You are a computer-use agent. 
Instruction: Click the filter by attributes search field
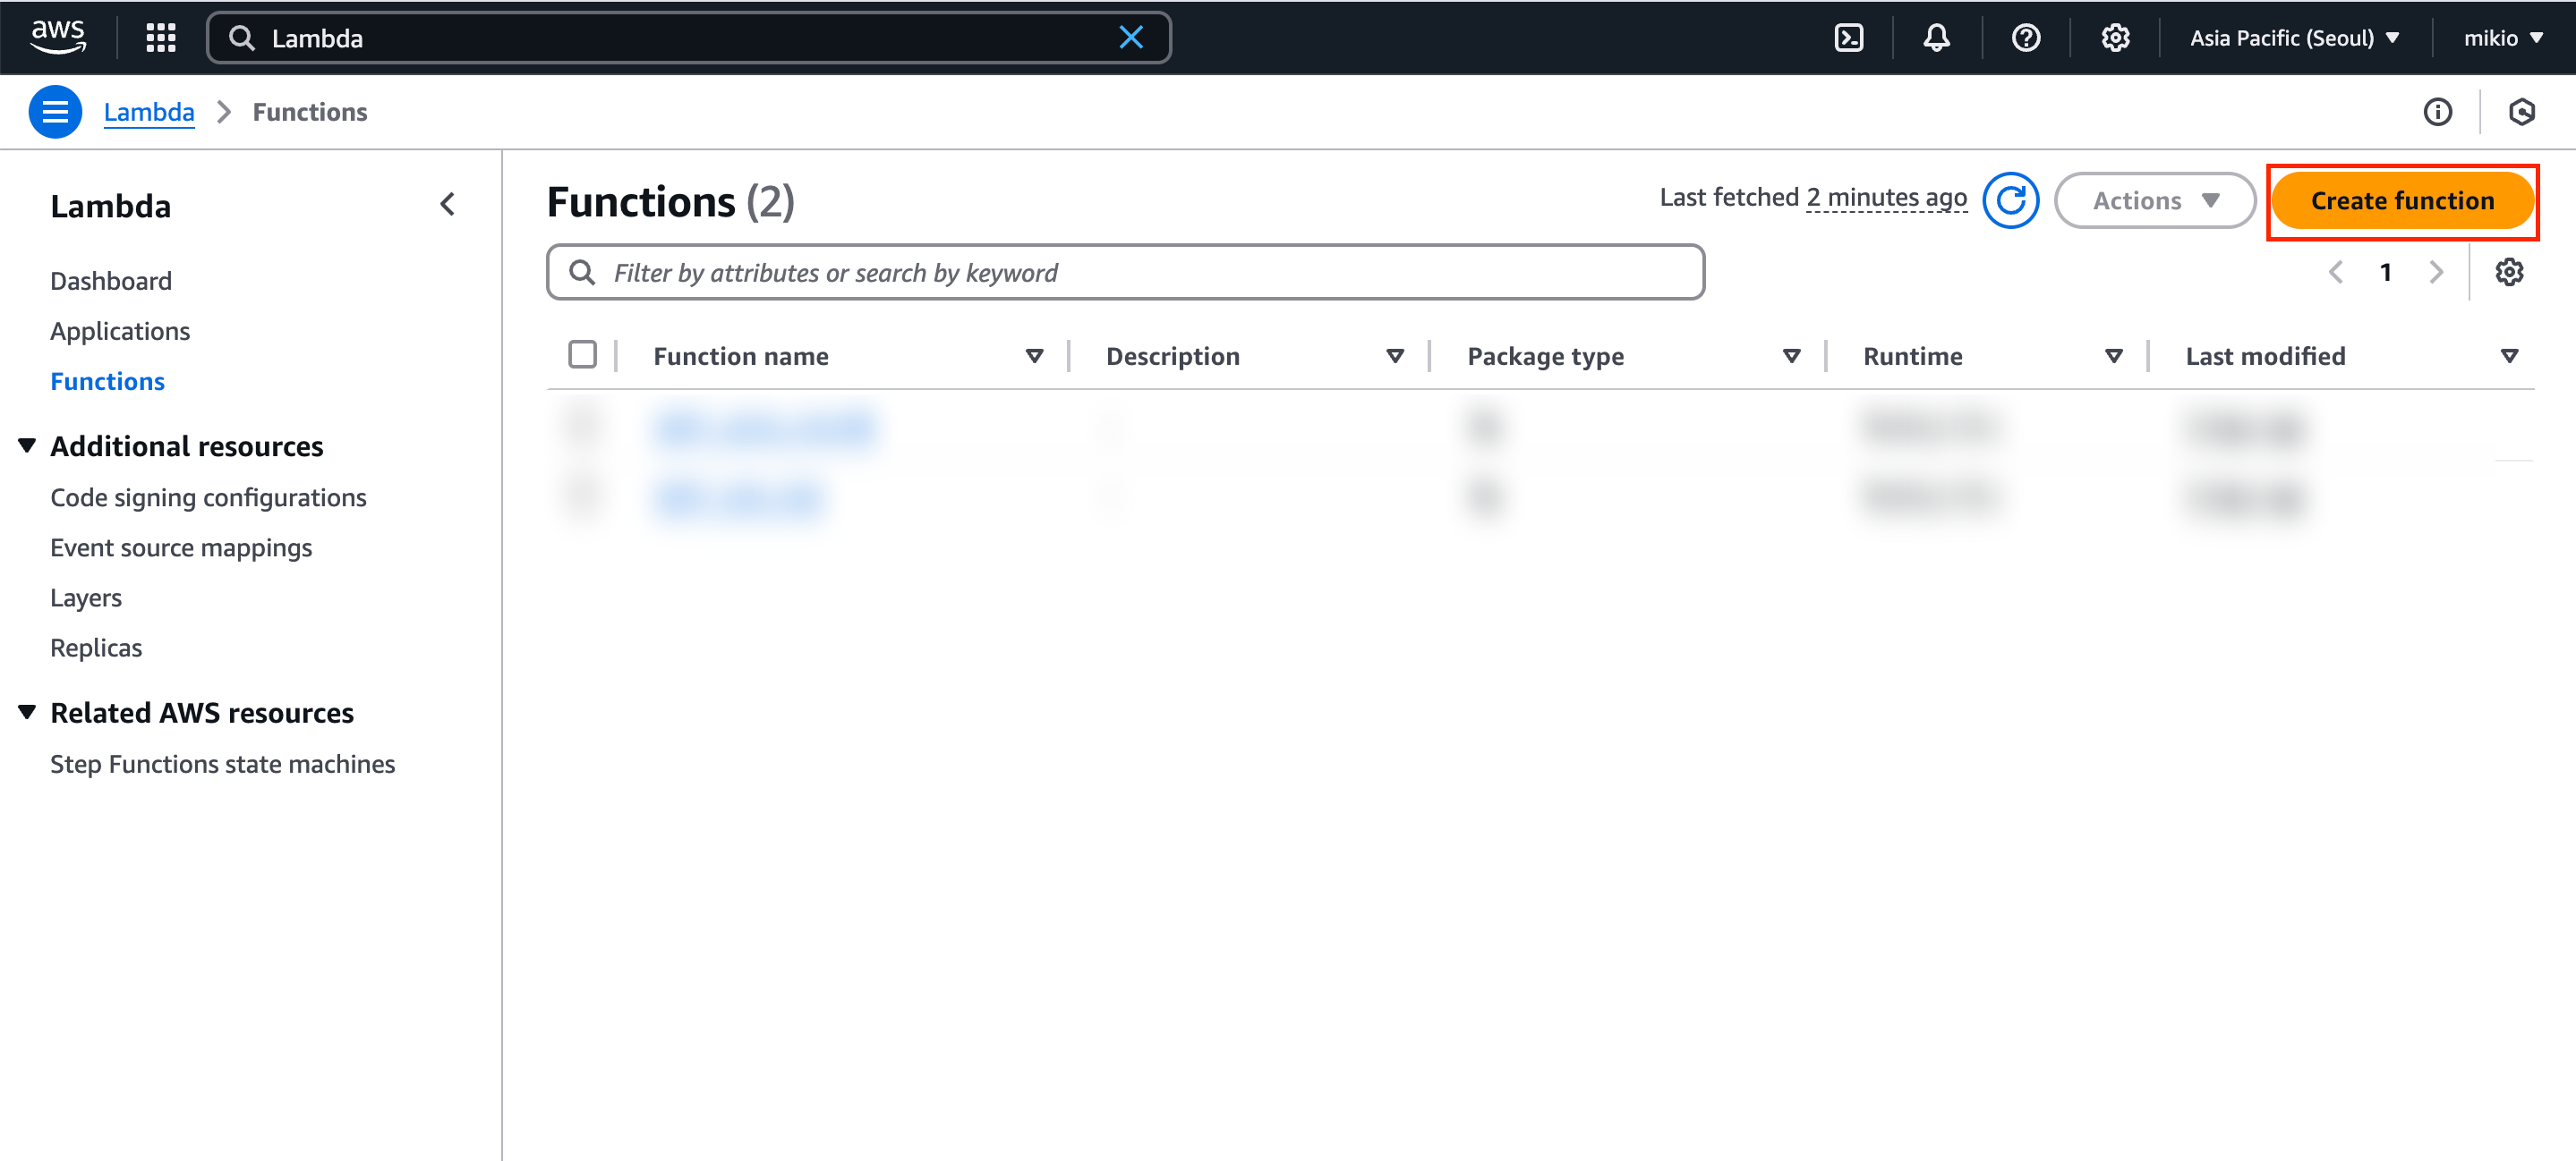click(1124, 272)
